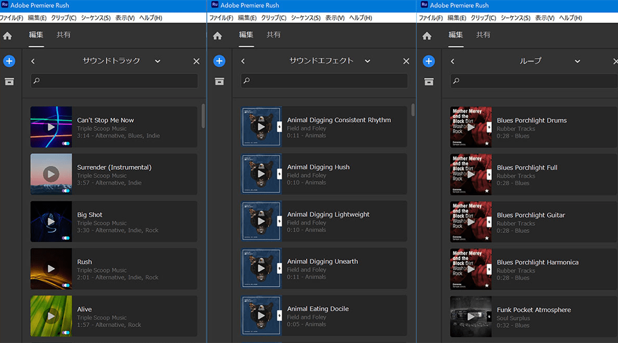The image size is (618, 343).
Task: Open the media browser icon below the plus button
Action: [9, 81]
